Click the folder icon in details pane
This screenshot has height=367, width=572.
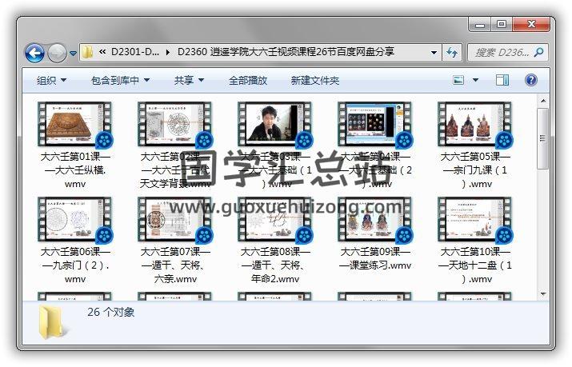[x=53, y=322]
